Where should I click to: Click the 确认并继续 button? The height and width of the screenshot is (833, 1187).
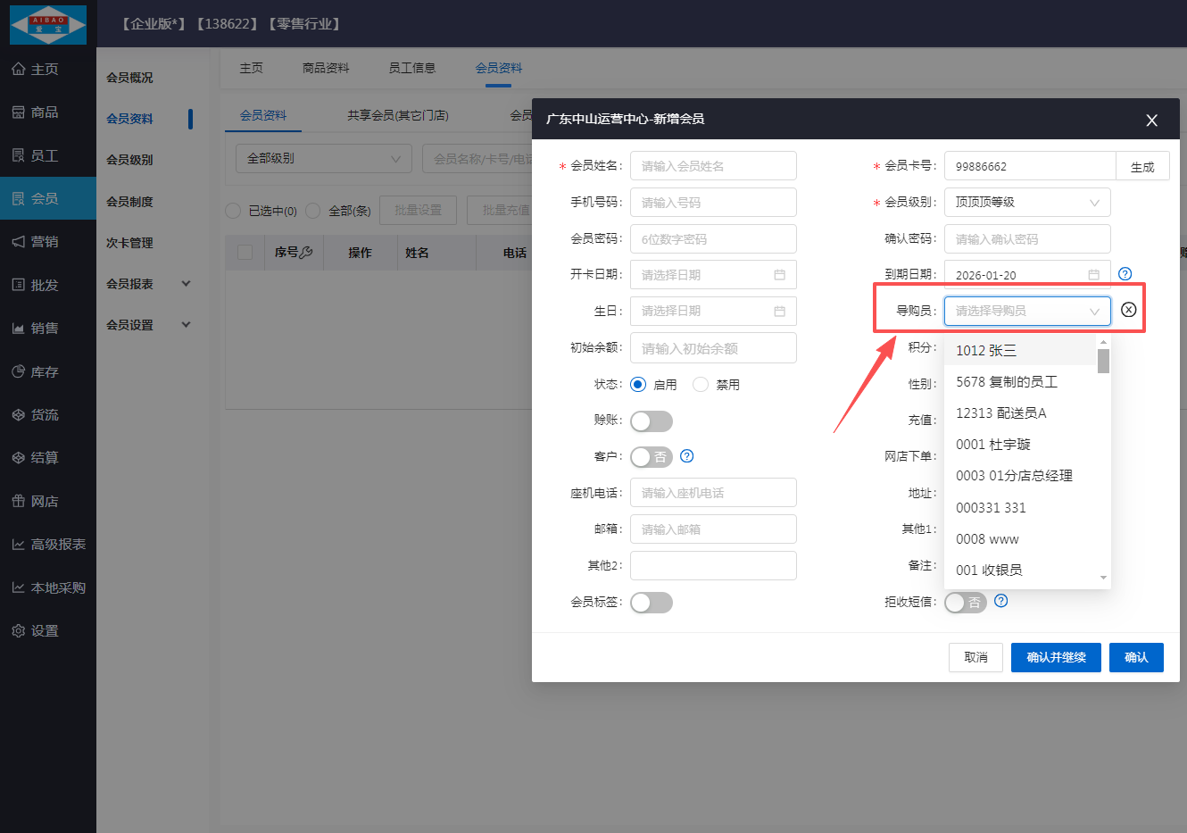[x=1055, y=657]
